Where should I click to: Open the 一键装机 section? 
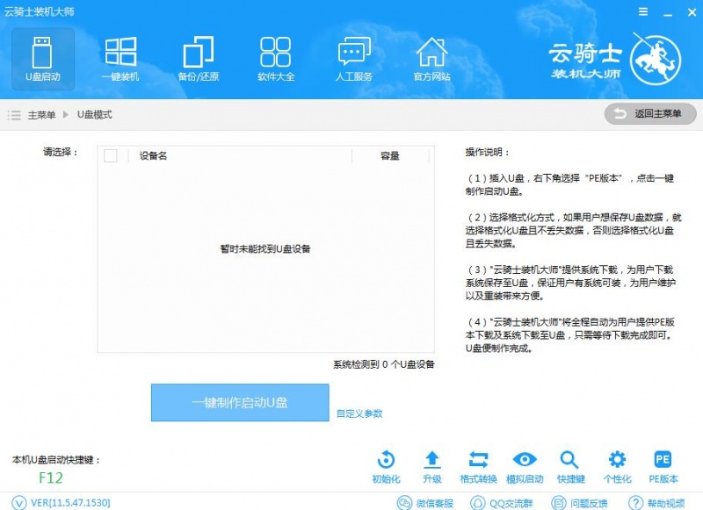tap(120, 59)
